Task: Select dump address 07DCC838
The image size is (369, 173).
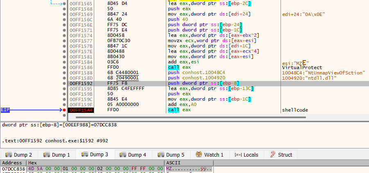Action: [x=14, y=169]
